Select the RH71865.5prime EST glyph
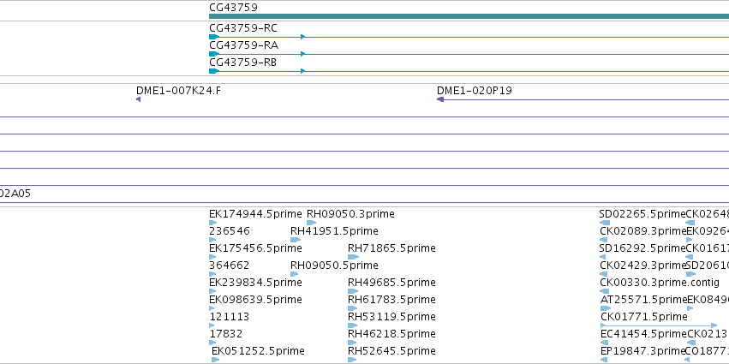729x364 pixels. click(353, 257)
